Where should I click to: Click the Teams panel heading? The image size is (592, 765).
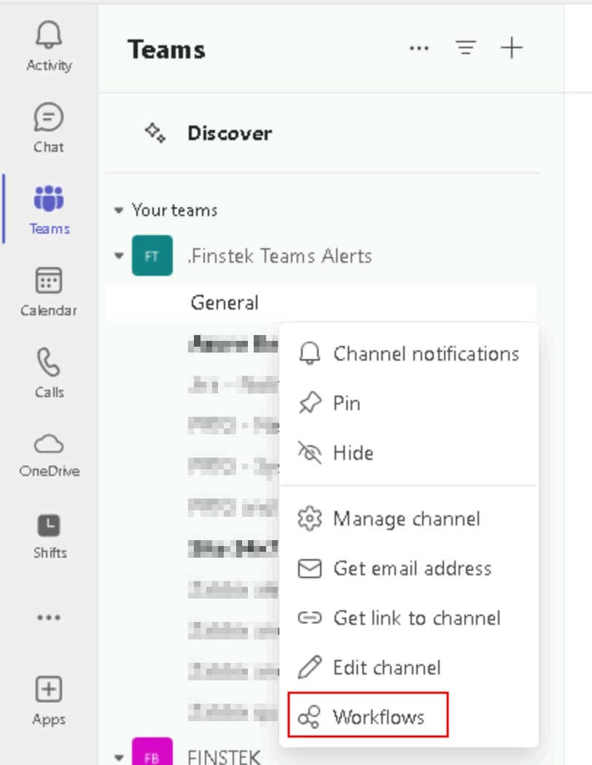coord(166,50)
